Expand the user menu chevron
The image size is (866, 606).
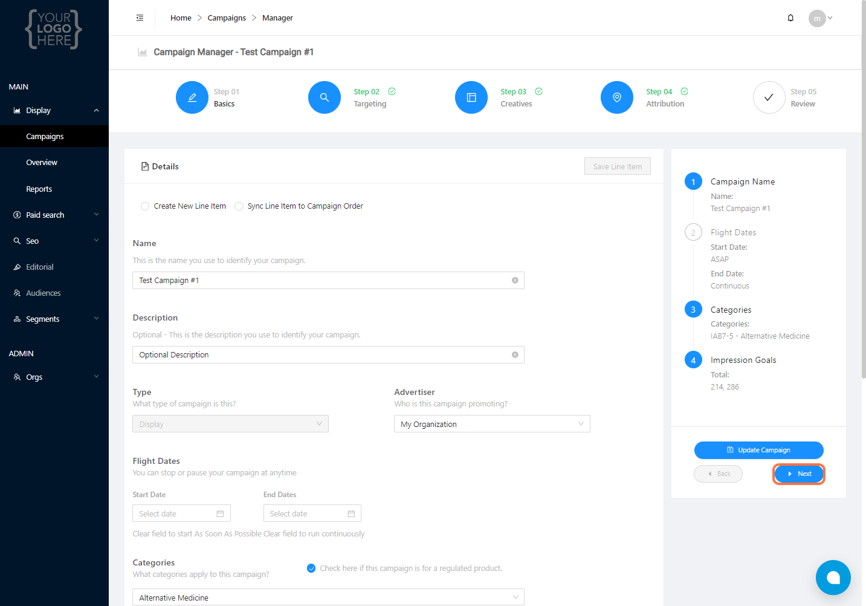[830, 18]
